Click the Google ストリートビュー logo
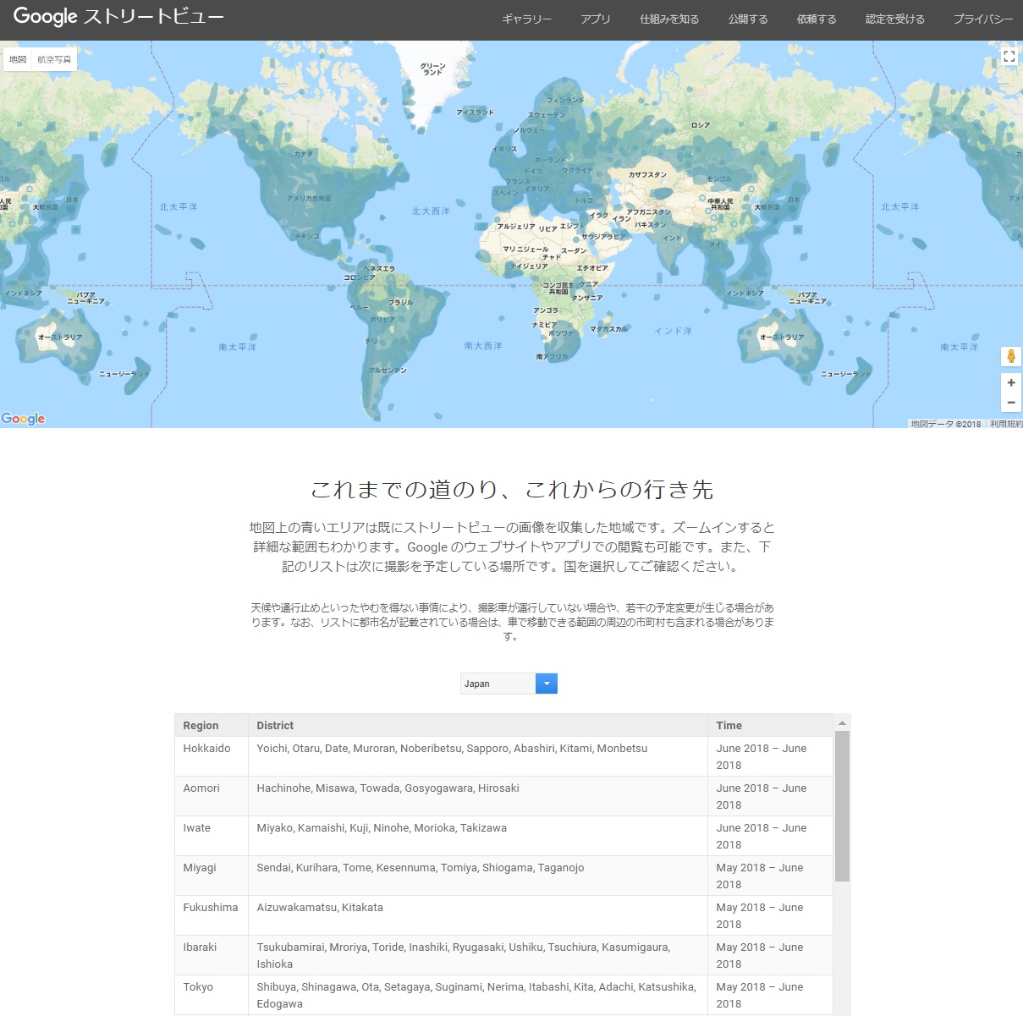The image size is (1023, 1016). coord(118,17)
